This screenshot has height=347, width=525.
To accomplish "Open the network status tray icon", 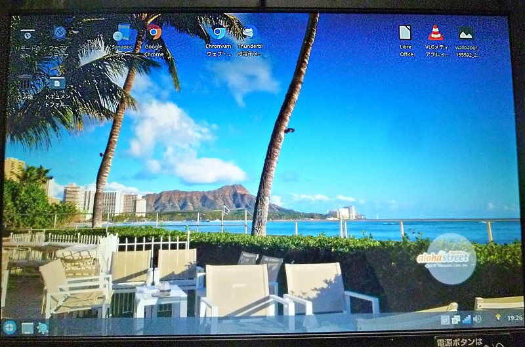I will tap(466, 320).
